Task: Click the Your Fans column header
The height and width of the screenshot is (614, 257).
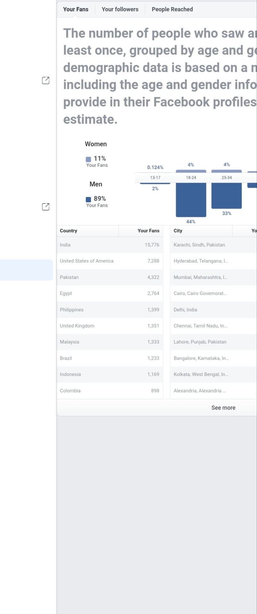Action: coord(148,231)
